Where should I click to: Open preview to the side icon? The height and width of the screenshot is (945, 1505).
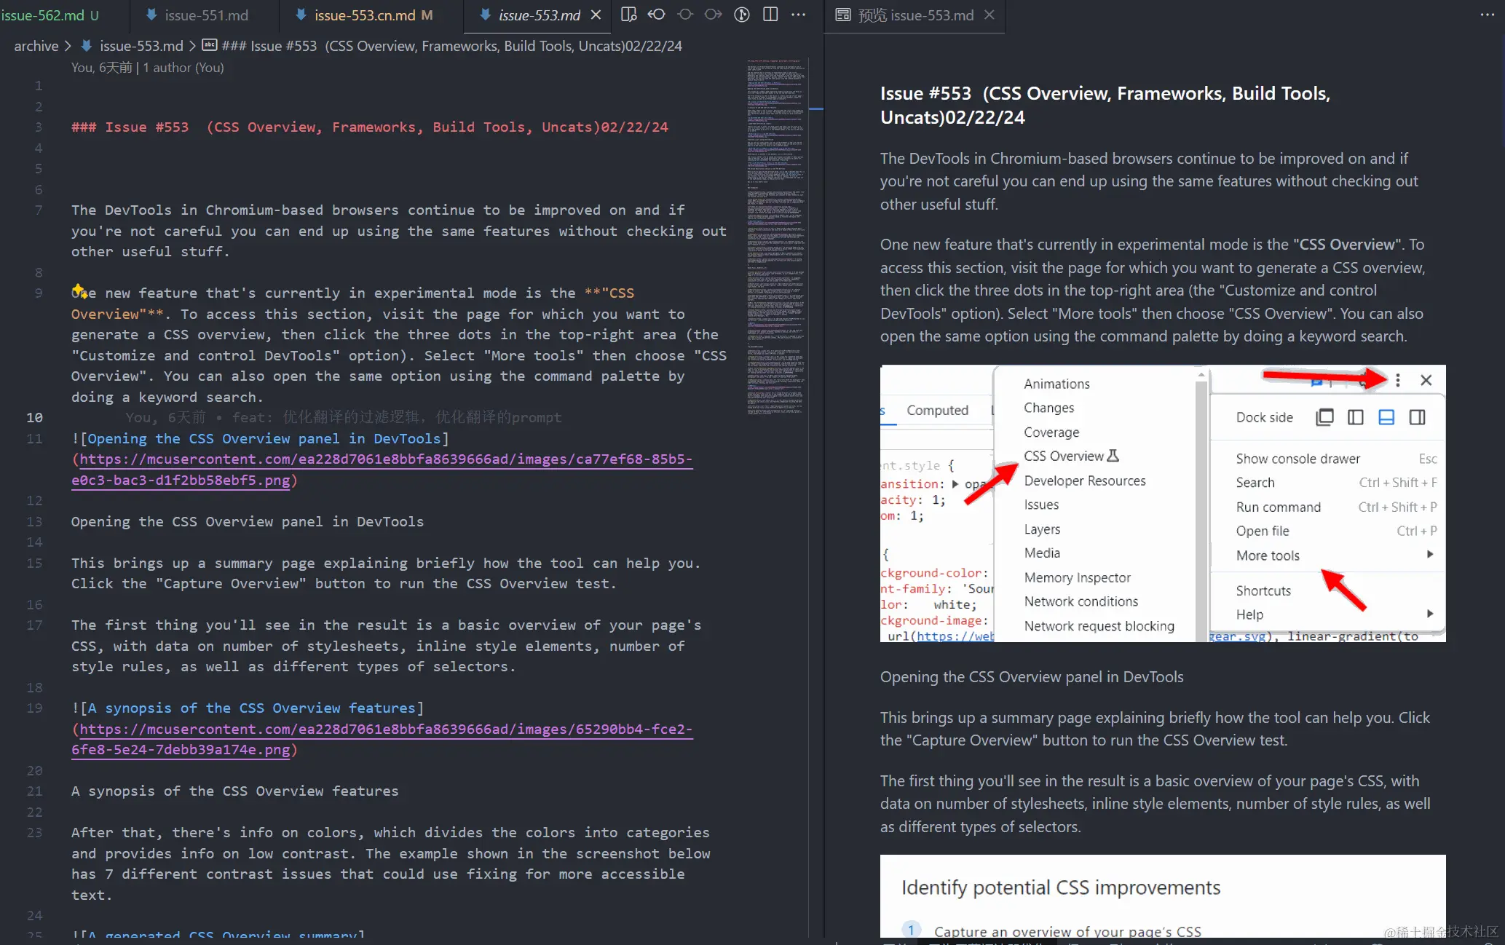(628, 15)
